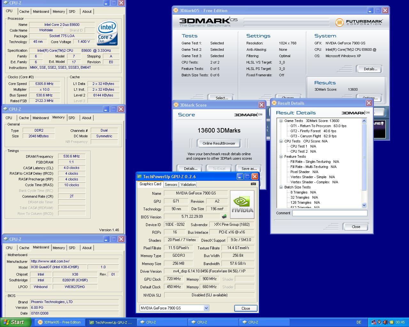Open the Validation tab in GPU-Z
409x327 pixels.
[x=188, y=184]
